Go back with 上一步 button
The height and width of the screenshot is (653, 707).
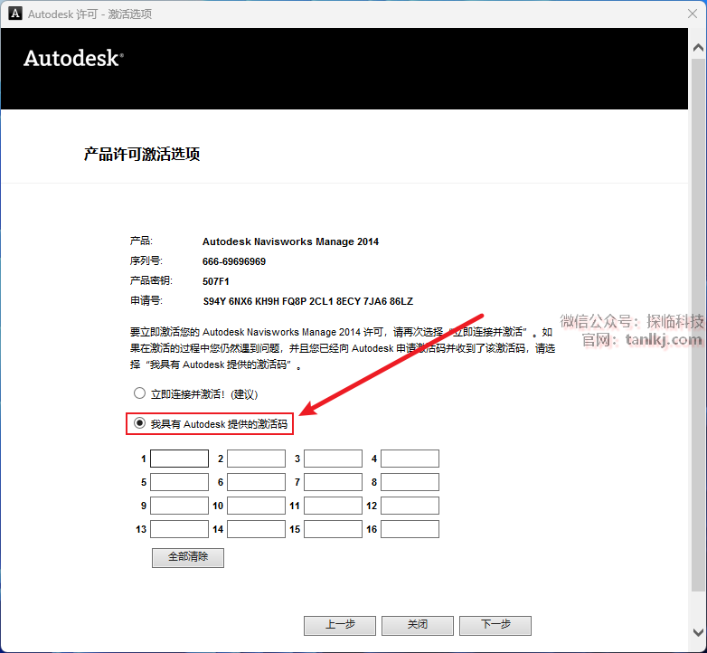[x=340, y=626]
